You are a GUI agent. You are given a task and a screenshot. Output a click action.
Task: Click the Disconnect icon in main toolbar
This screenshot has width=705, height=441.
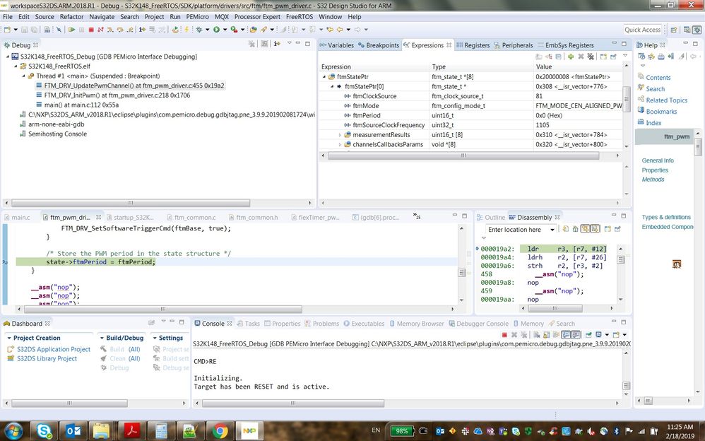pyautogui.click(x=101, y=30)
